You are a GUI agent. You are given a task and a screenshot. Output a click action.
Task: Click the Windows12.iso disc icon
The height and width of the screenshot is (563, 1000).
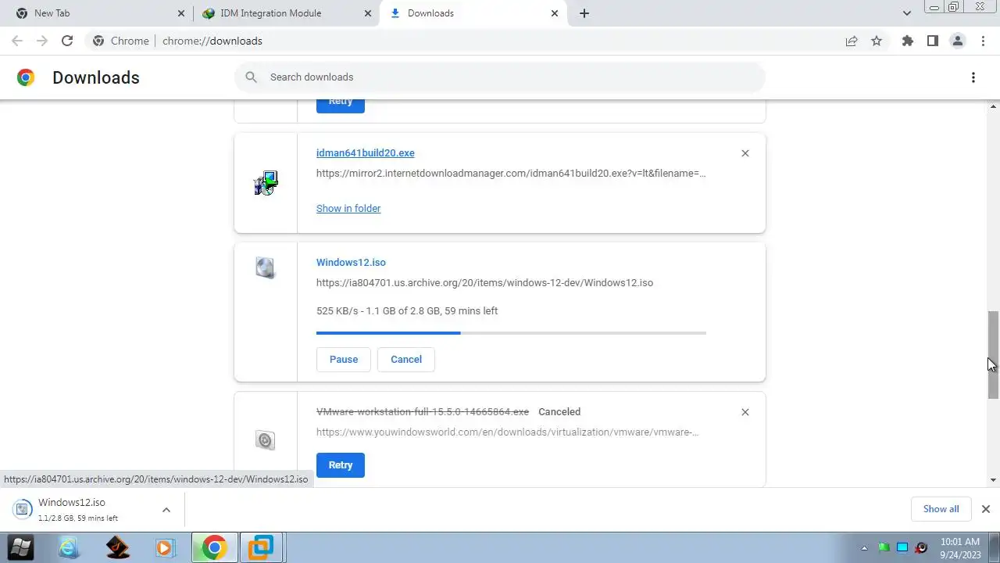coord(266,268)
